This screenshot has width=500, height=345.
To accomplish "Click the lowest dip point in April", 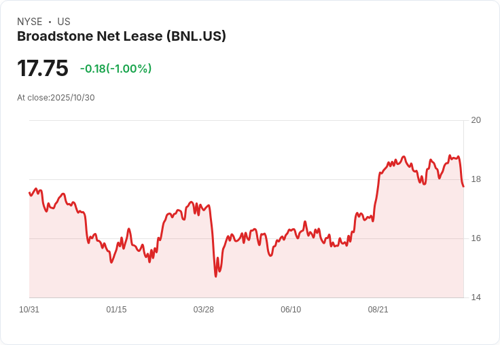I will tap(216, 276).
